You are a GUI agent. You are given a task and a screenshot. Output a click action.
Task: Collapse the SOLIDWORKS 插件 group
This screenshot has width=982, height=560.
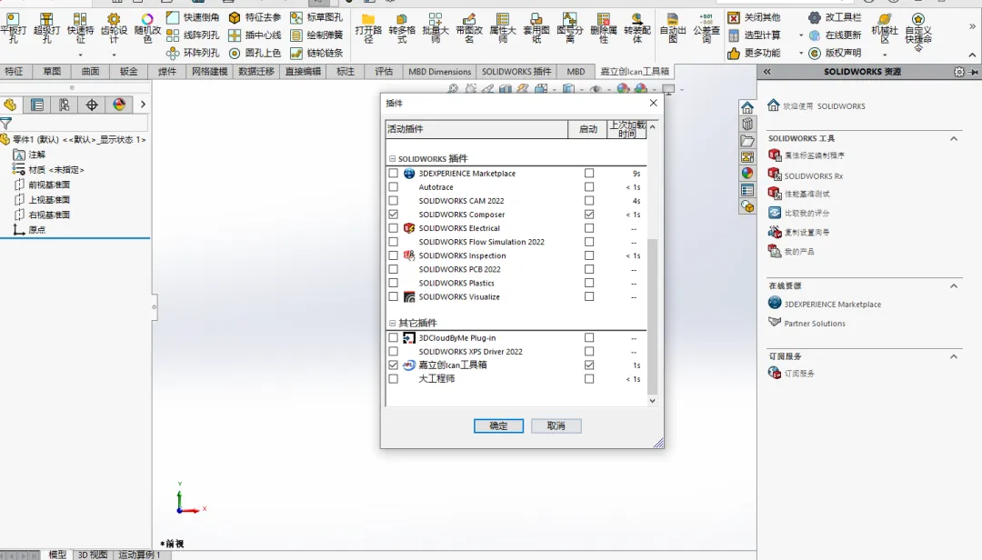pyautogui.click(x=393, y=159)
